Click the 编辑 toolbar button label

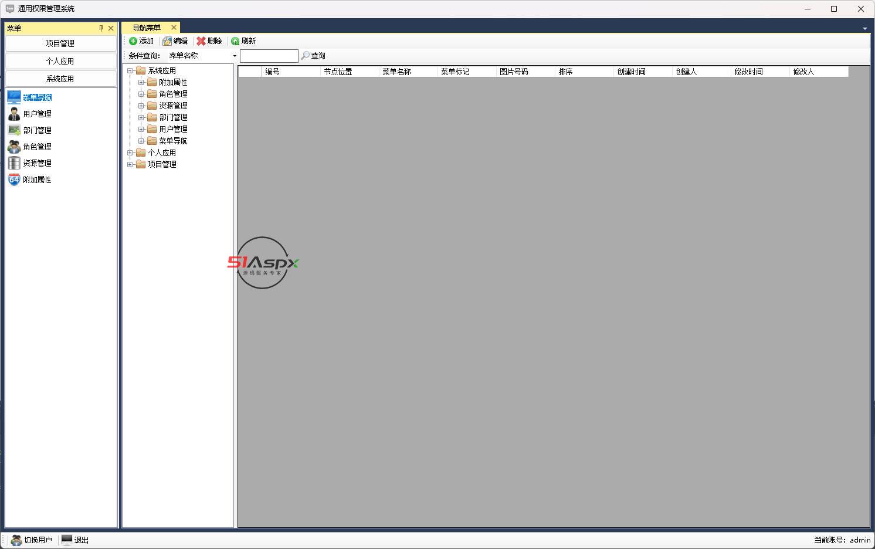point(181,41)
